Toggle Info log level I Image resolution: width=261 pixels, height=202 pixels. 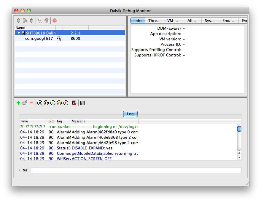pos(53,103)
